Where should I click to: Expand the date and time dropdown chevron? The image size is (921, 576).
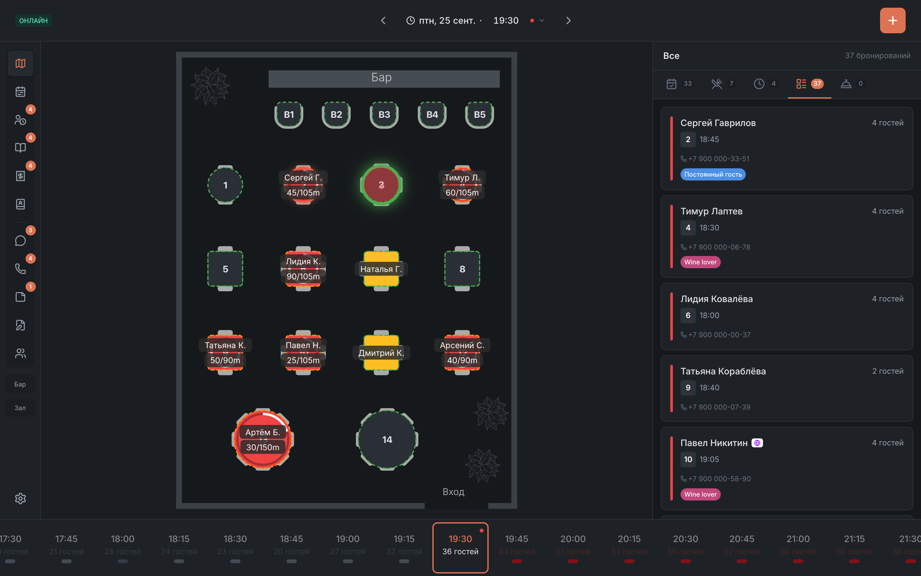541,20
